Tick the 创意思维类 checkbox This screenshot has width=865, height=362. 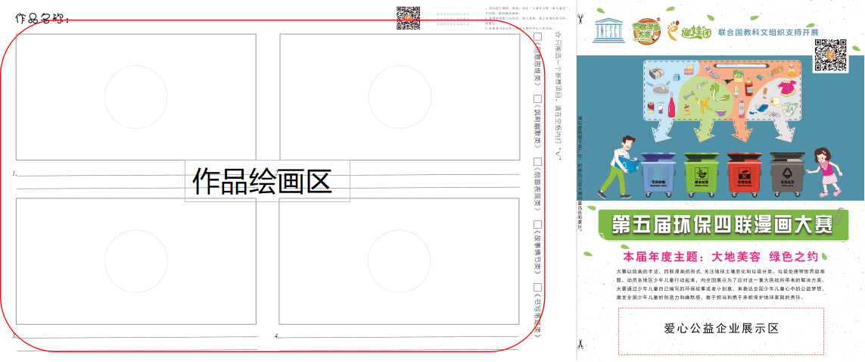point(537,36)
